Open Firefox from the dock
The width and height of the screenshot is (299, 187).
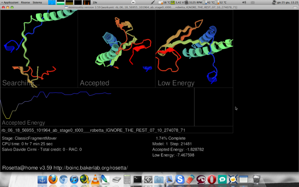pyautogui.click(x=53, y=180)
